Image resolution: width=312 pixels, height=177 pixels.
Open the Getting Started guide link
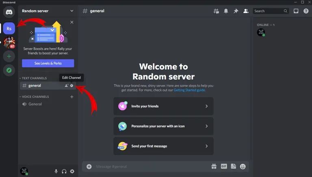point(189,90)
